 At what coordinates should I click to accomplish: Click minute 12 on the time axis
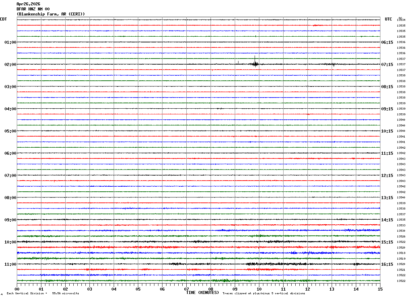pos(307,289)
